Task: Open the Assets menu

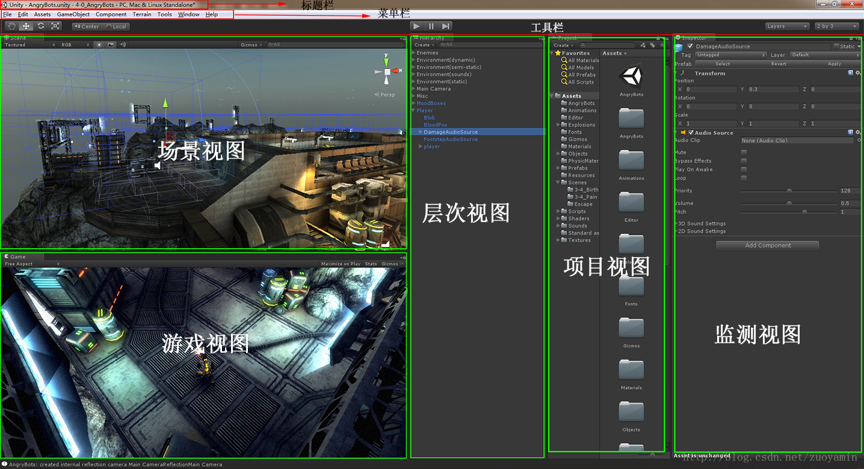Action: point(42,14)
